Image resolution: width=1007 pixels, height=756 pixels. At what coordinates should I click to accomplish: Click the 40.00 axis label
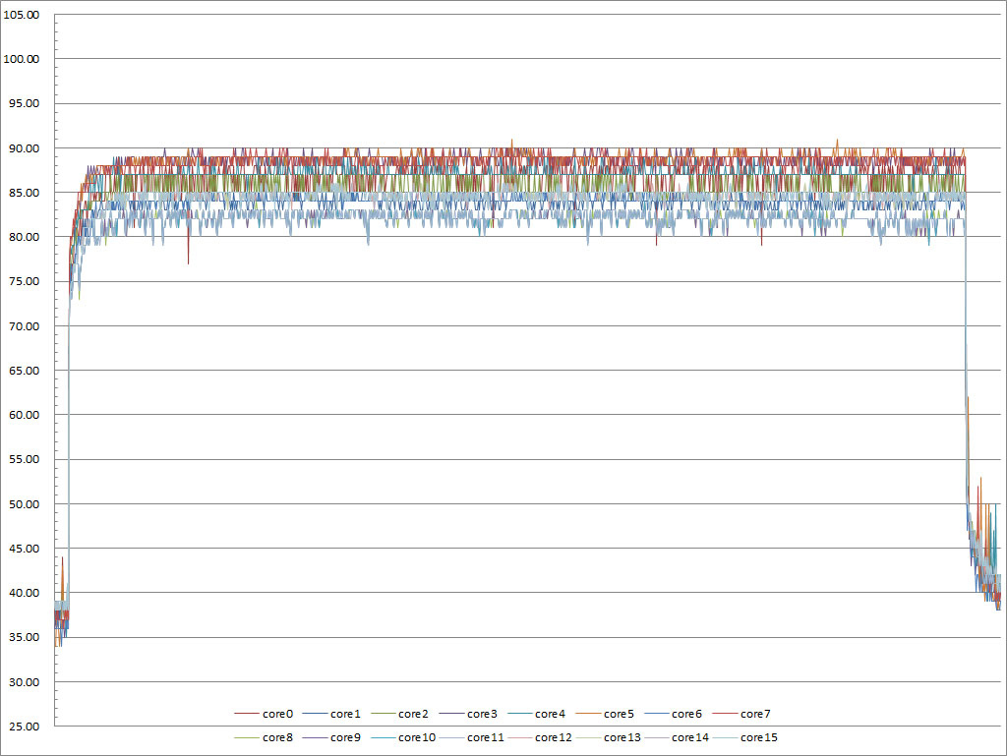[24, 593]
